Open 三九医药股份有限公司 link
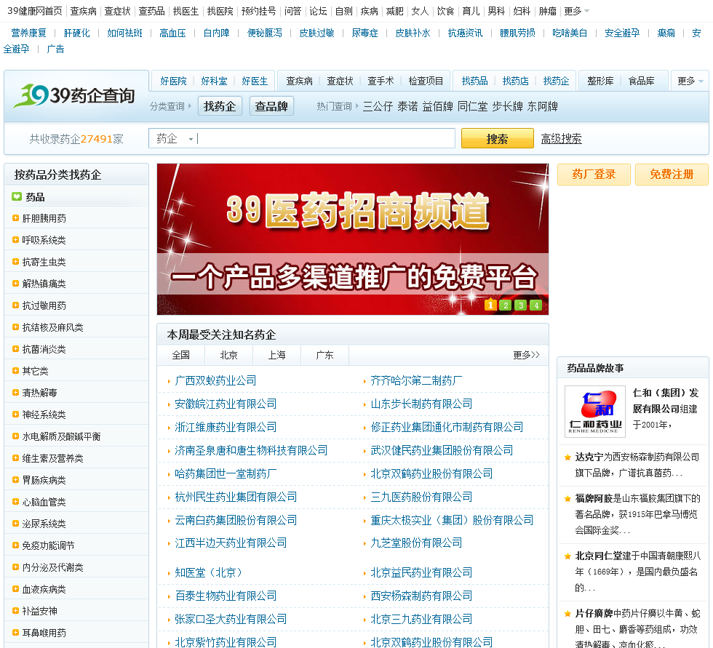The image size is (713, 648). [x=421, y=497]
